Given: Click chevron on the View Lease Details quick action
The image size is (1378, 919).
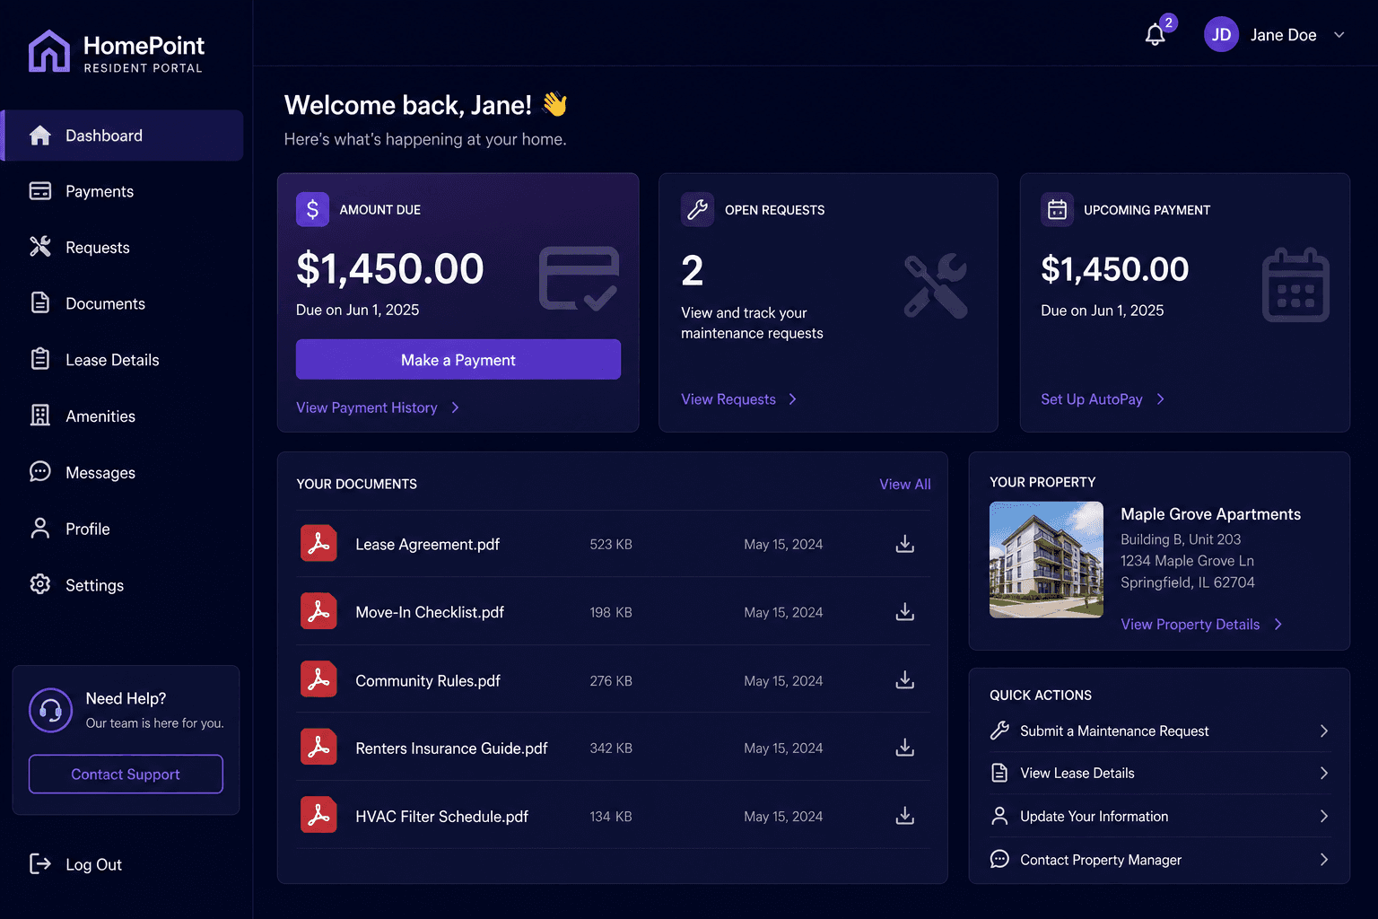Looking at the screenshot, I should coord(1324,773).
